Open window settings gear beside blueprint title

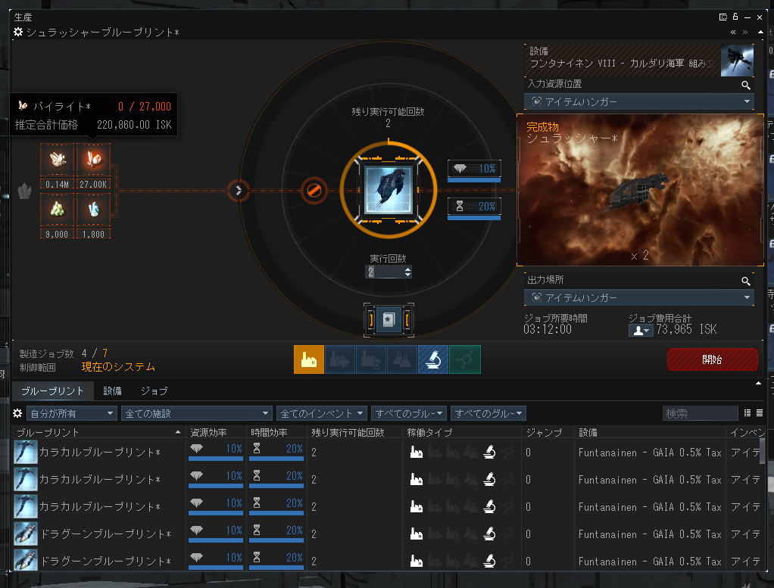(x=18, y=32)
